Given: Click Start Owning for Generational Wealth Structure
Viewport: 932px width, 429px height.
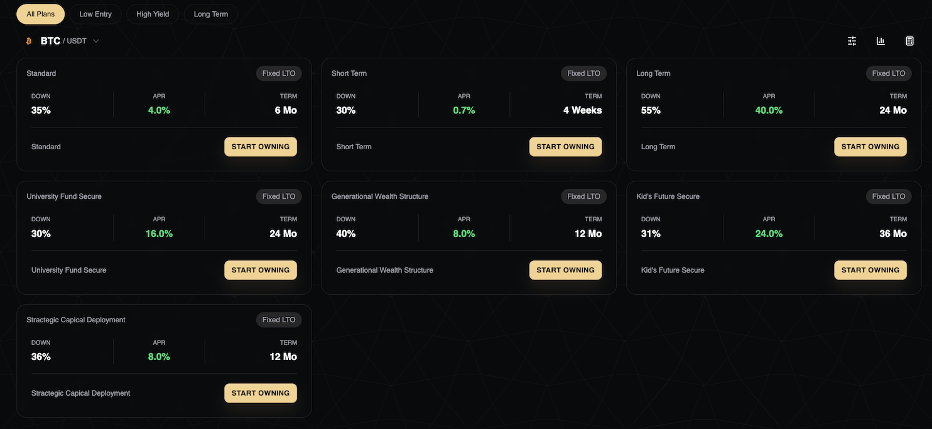Looking at the screenshot, I should 565,270.
